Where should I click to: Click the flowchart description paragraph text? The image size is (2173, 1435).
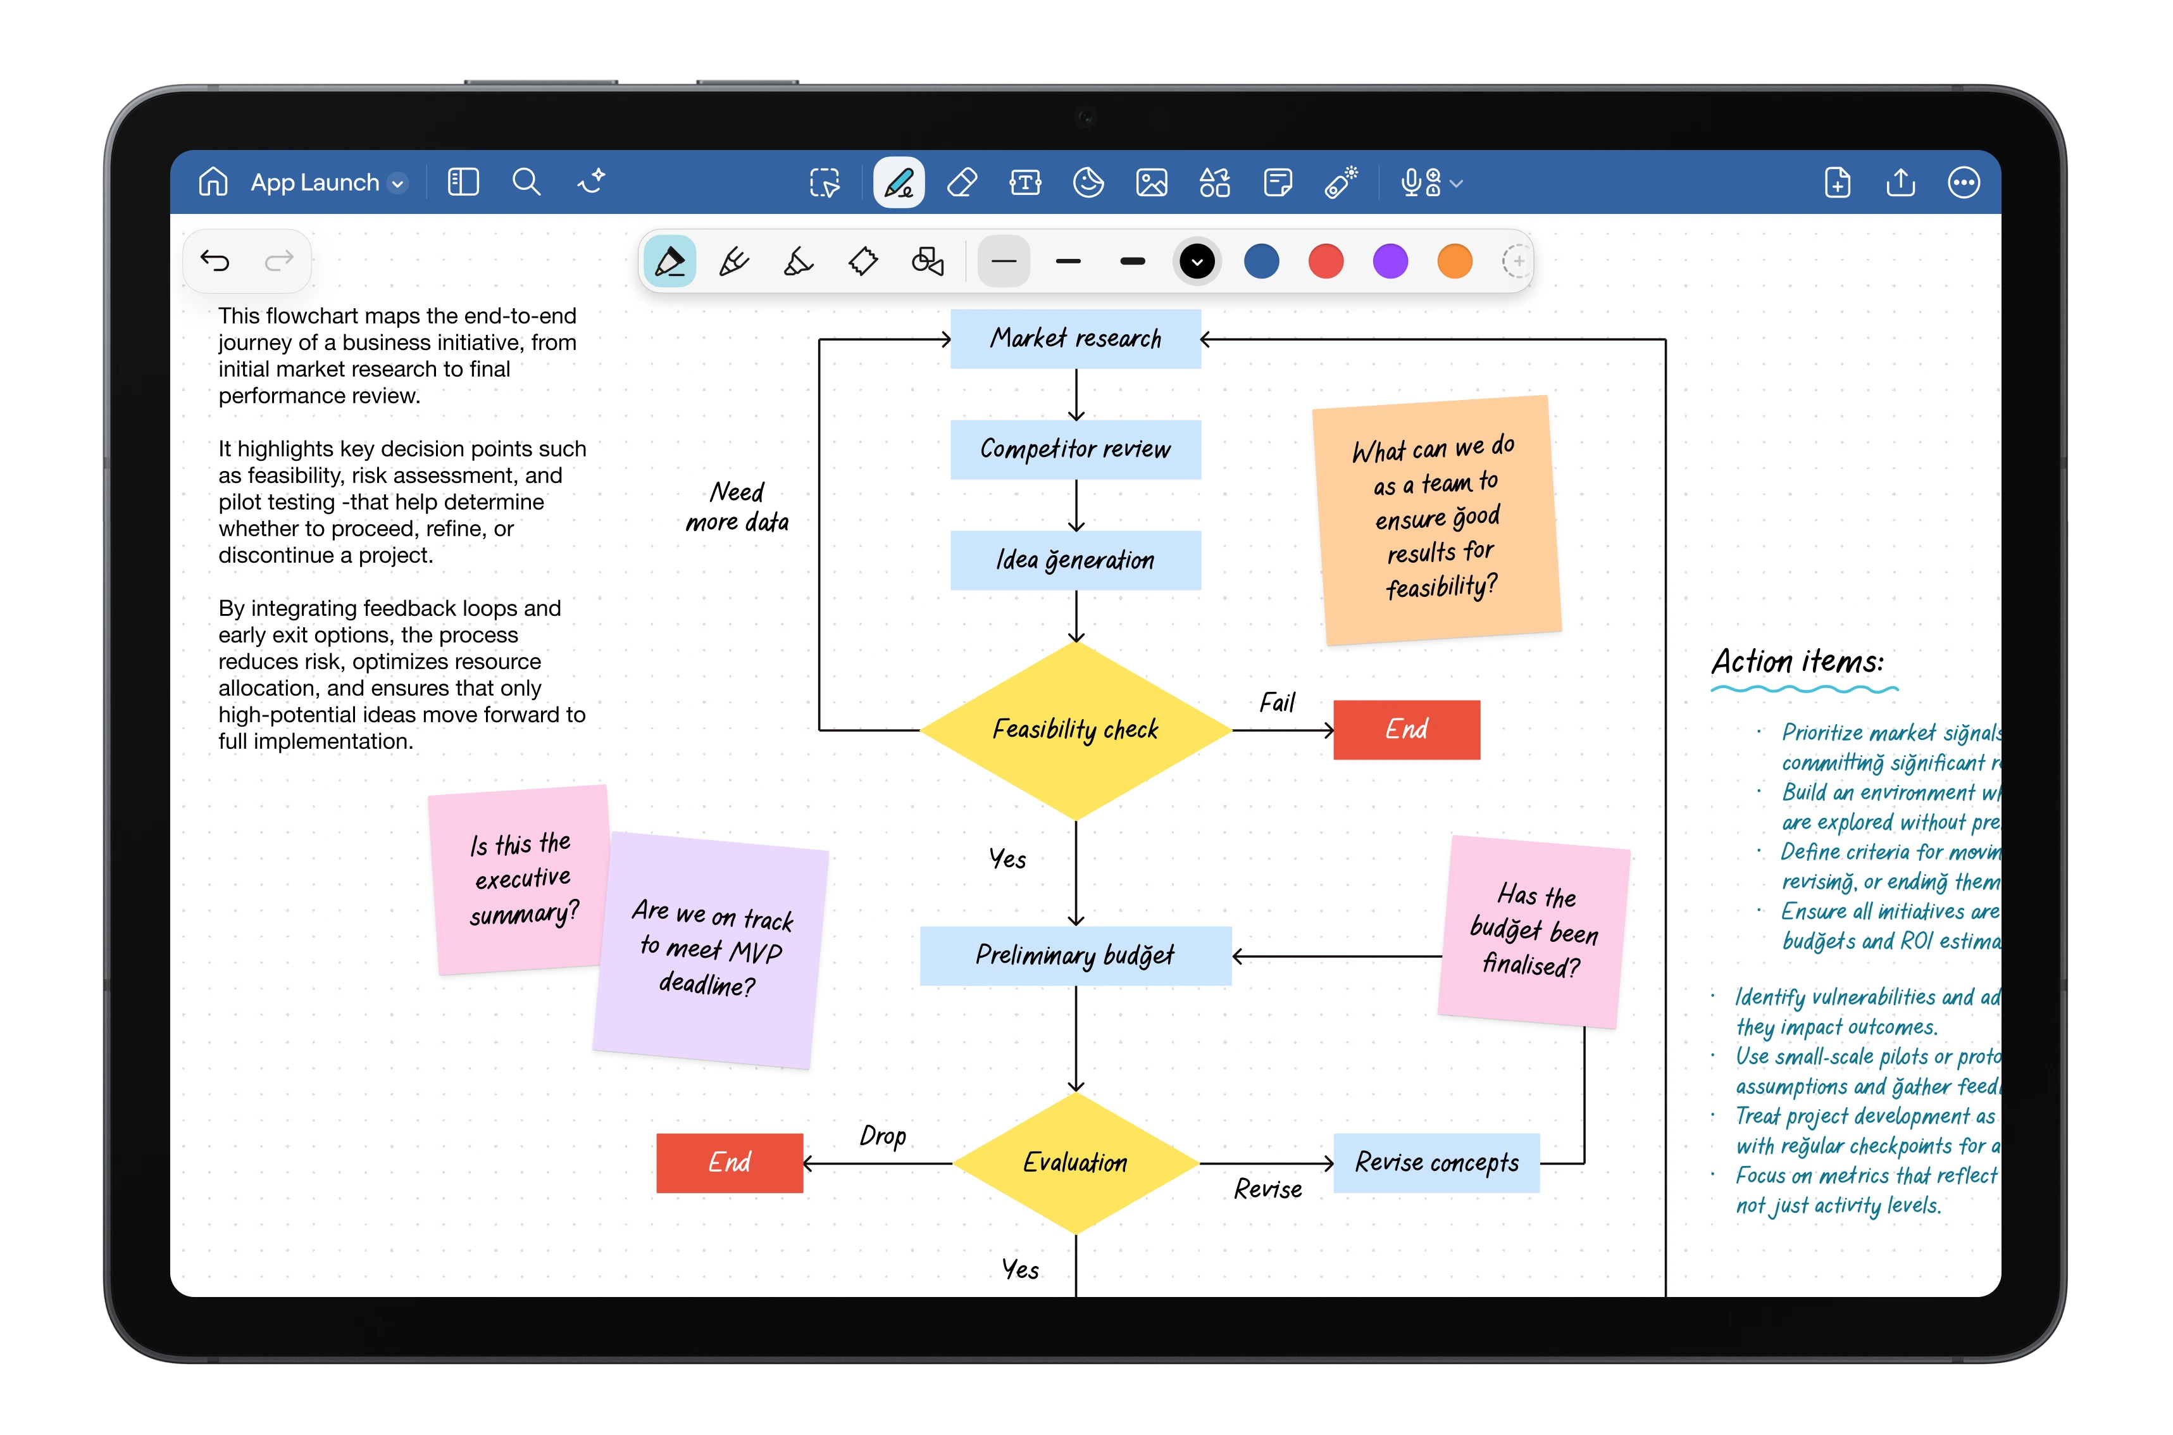click(x=402, y=528)
